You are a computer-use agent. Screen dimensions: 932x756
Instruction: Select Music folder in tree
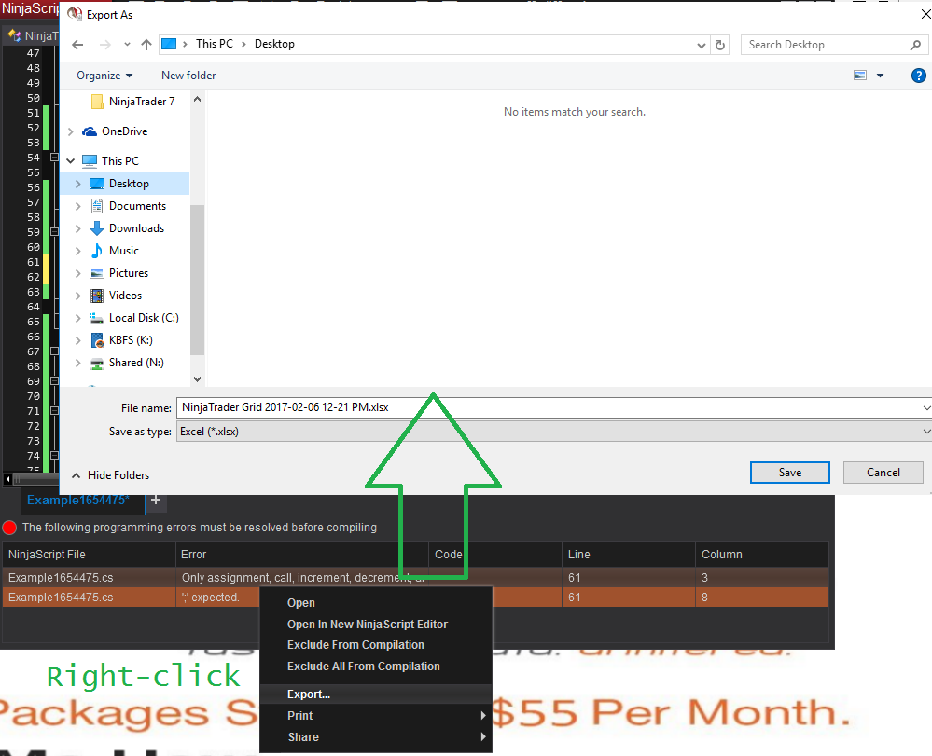point(124,251)
